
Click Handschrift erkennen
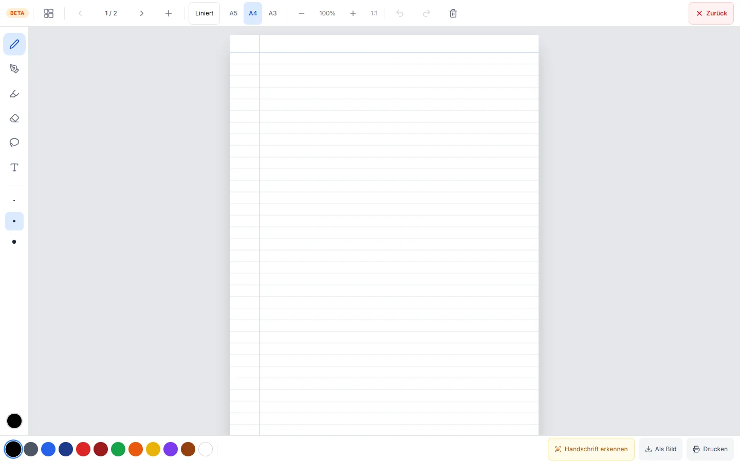pyautogui.click(x=591, y=449)
